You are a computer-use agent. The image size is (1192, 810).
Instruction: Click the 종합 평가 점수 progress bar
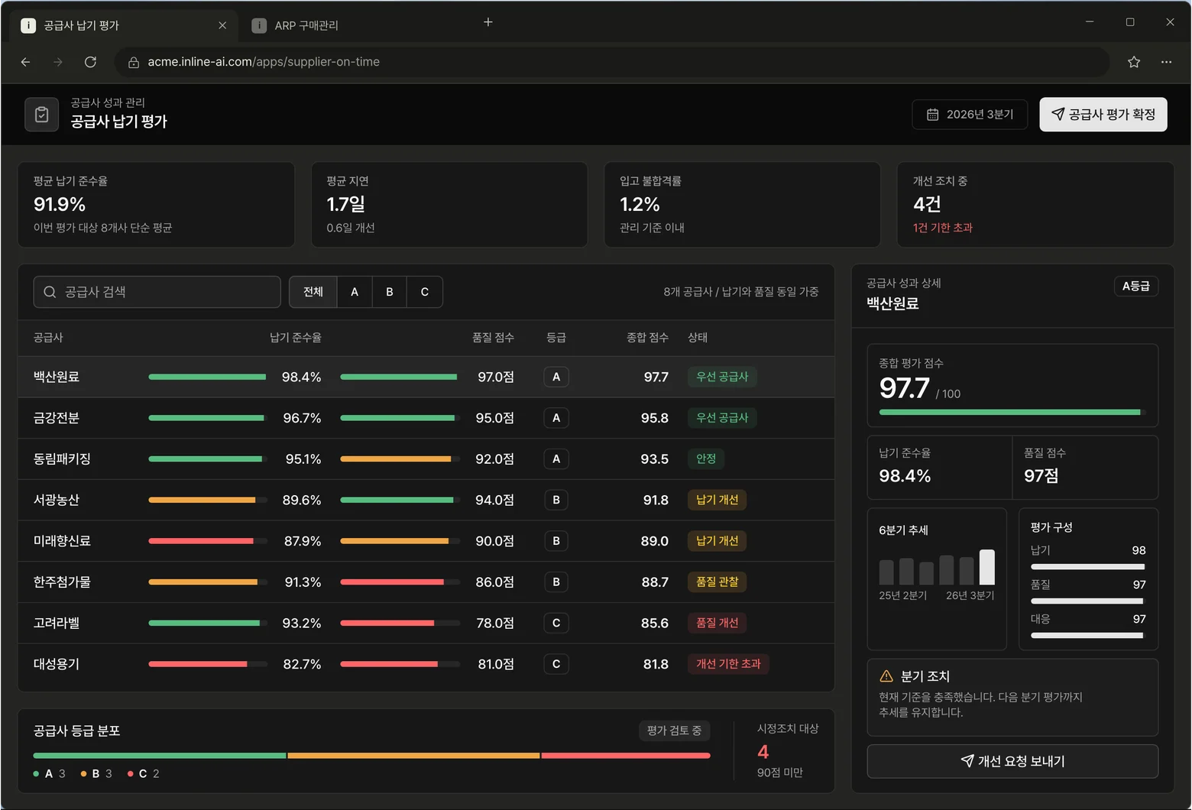tap(1012, 413)
